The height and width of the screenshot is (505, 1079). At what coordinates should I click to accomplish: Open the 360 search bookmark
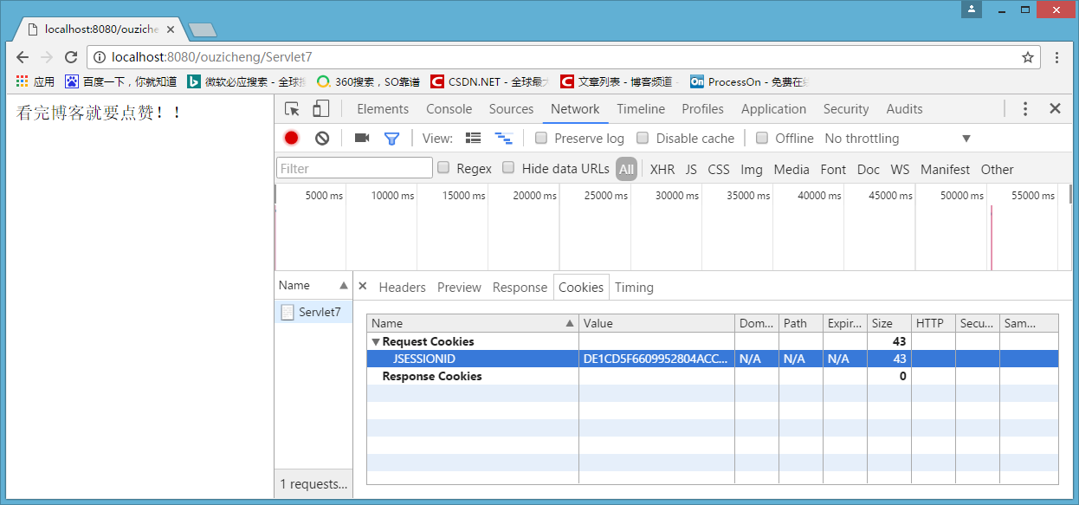click(368, 81)
